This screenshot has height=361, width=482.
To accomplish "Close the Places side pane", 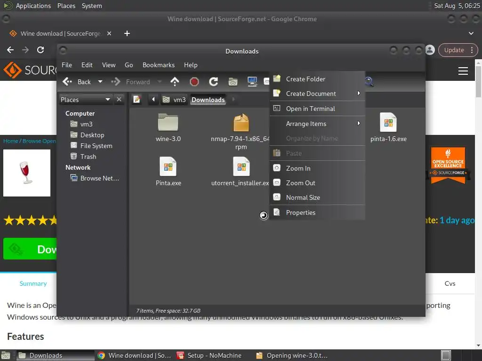I will click(x=119, y=100).
